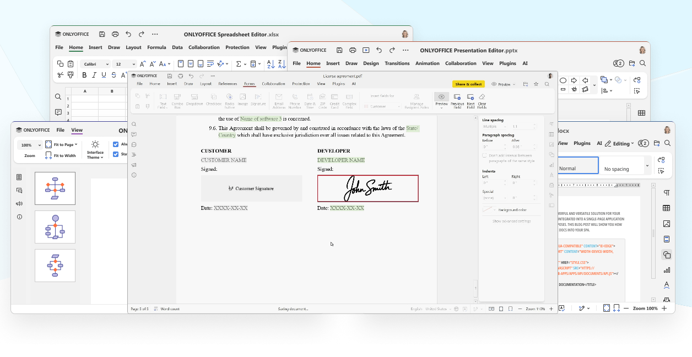Open font size 12 dropdown
This screenshot has width=692, height=357.
[x=124, y=64]
